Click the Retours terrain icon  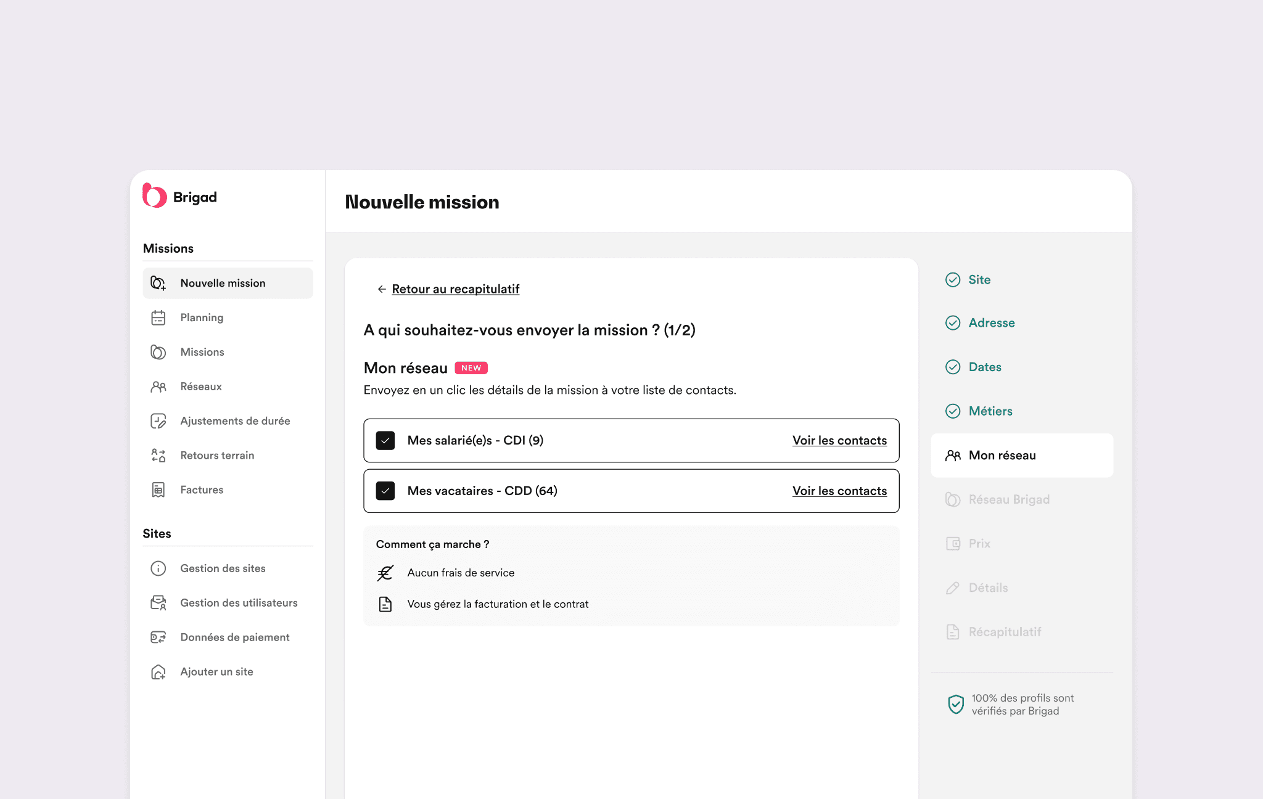click(158, 456)
